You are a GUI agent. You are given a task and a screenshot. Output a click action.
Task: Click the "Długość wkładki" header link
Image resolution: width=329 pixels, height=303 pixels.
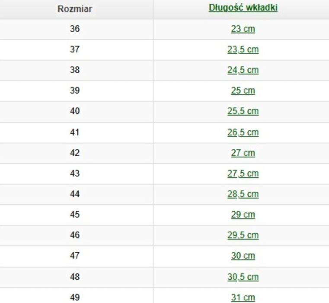pyautogui.click(x=243, y=8)
